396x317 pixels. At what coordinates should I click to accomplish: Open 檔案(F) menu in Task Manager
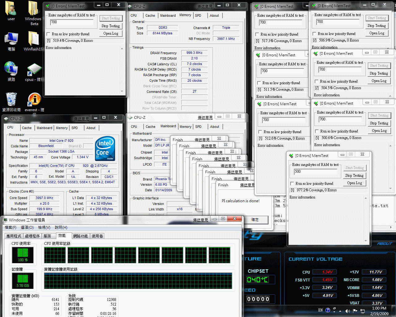coord(11,228)
